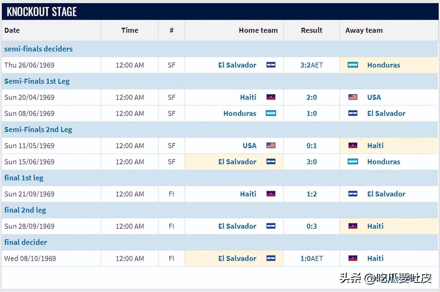The image size is (440, 292).
Task: Click El Salvador flag in final decider row
Action: coord(271,258)
